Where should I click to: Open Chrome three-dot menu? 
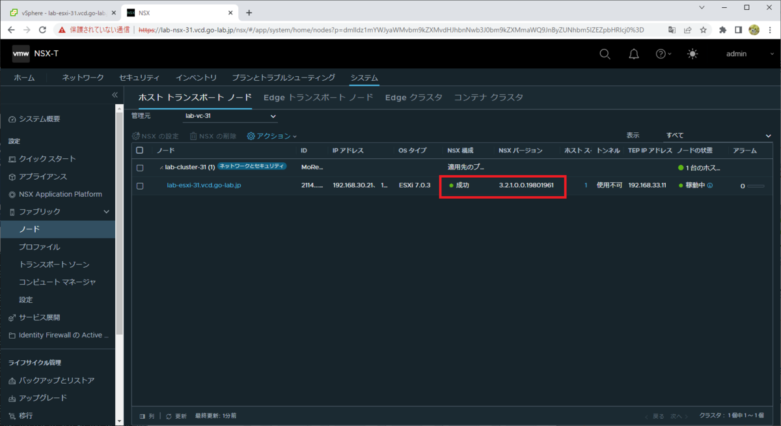(770, 30)
